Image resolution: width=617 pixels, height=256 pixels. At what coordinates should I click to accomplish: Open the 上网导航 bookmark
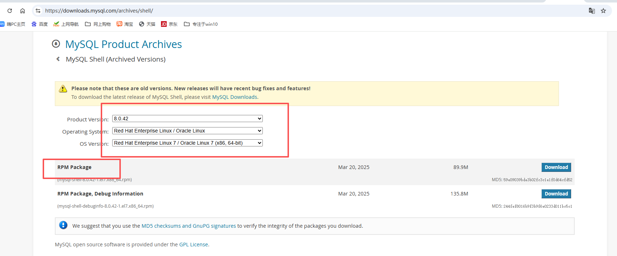click(66, 24)
